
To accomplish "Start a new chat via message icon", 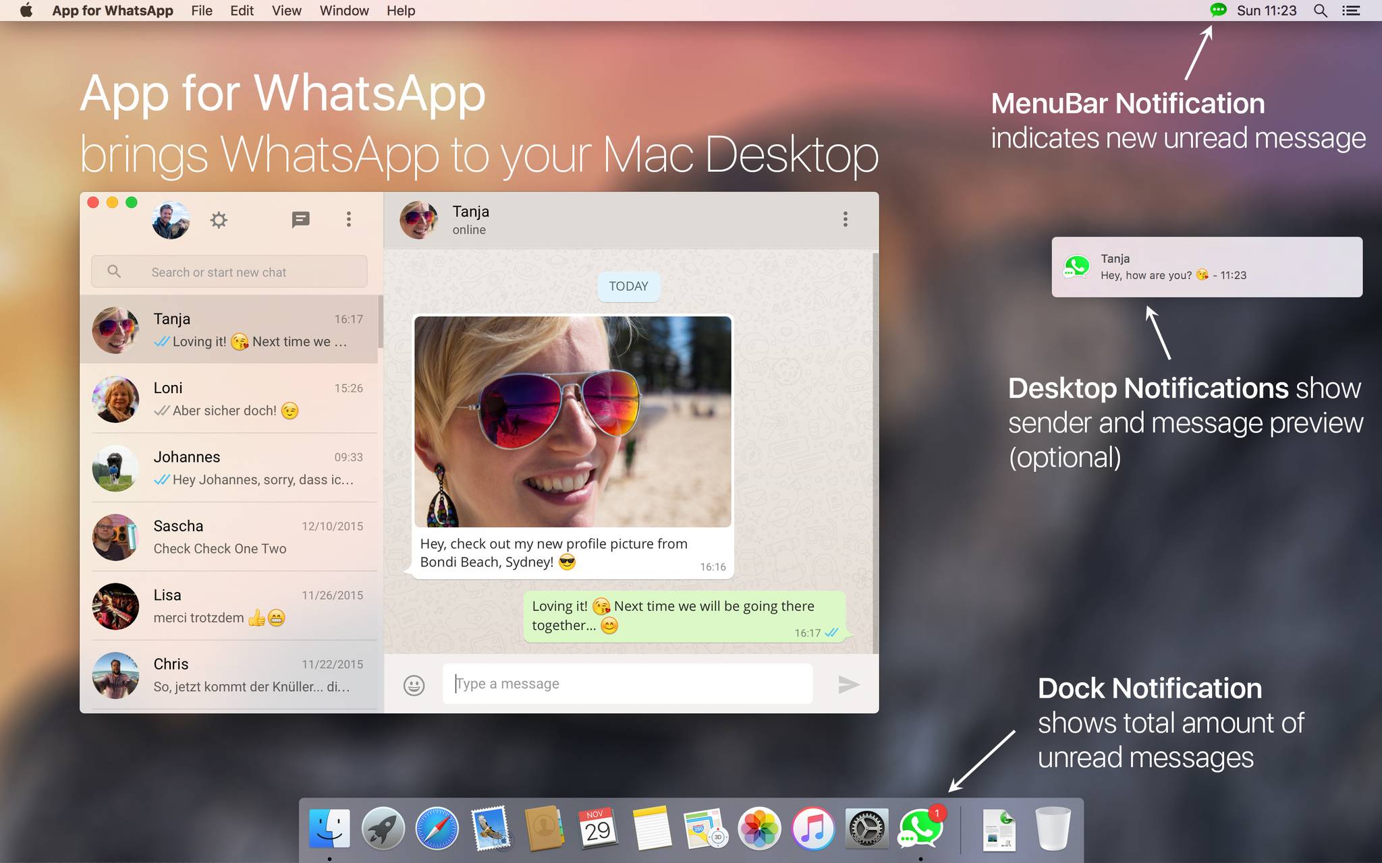I will coord(300,219).
